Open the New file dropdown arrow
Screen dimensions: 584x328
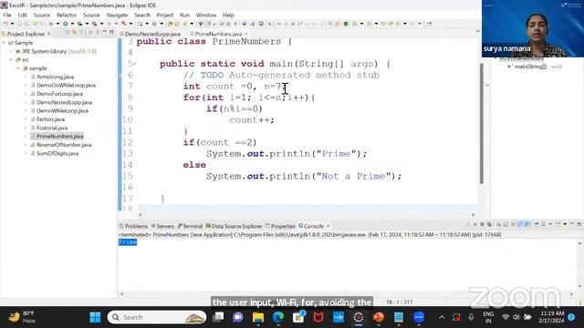[x=12, y=24]
